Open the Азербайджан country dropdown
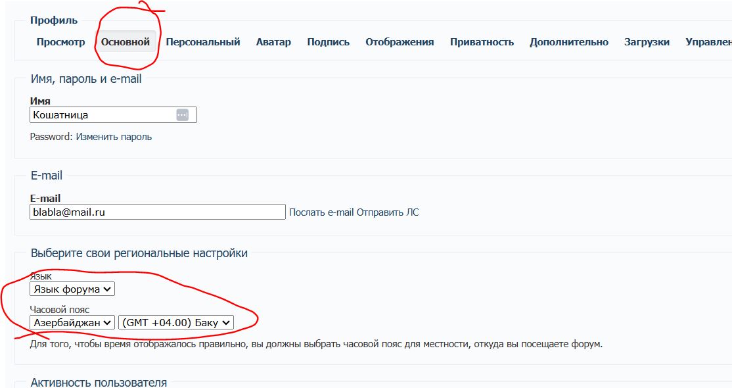The width and height of the screenshot is (732, 388). pos(72,322)
